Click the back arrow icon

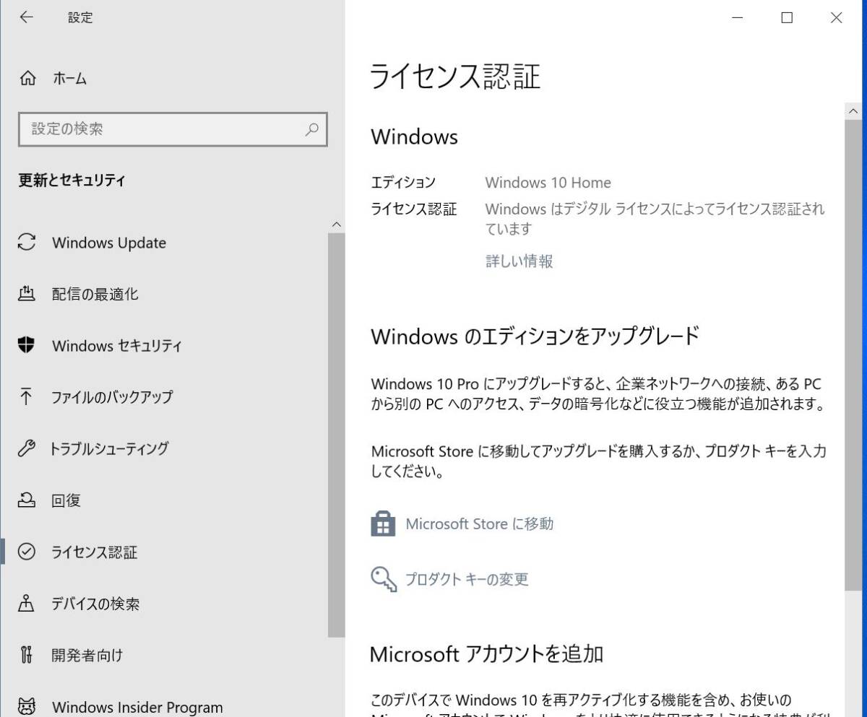(27, 18)
